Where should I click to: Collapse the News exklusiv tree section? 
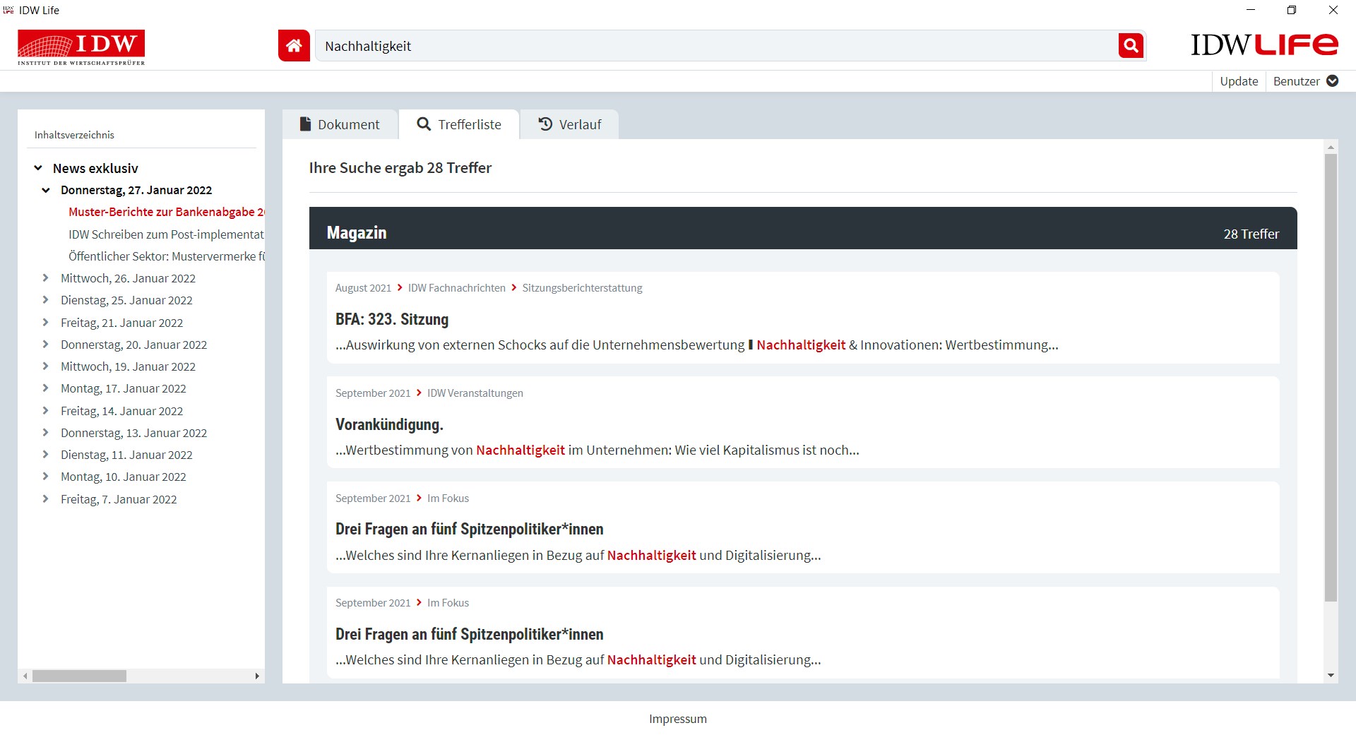point(38,168)
